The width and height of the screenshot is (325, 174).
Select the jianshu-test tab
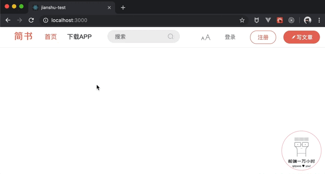[x=71, y=8]
